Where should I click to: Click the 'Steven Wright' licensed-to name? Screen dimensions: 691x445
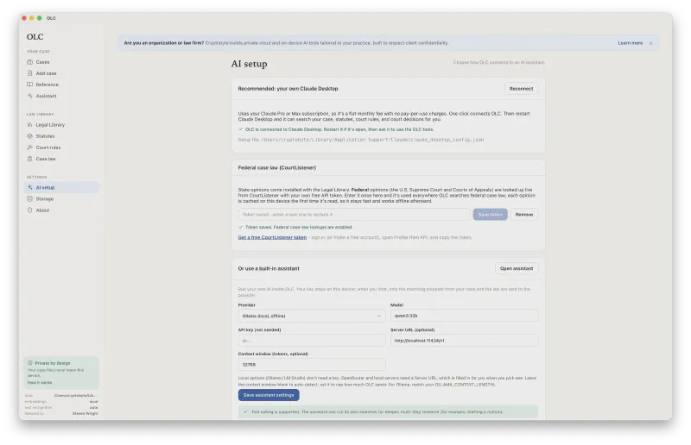[x=85, y=413]
